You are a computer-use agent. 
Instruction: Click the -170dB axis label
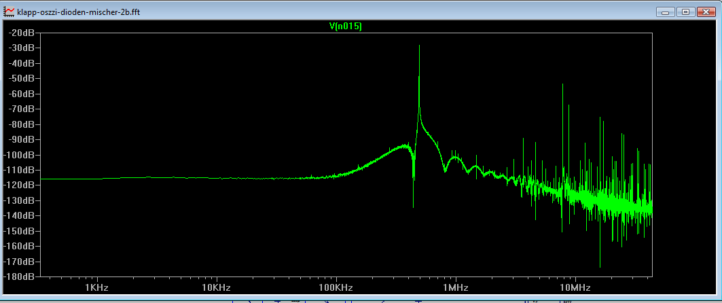click(19, 262)
